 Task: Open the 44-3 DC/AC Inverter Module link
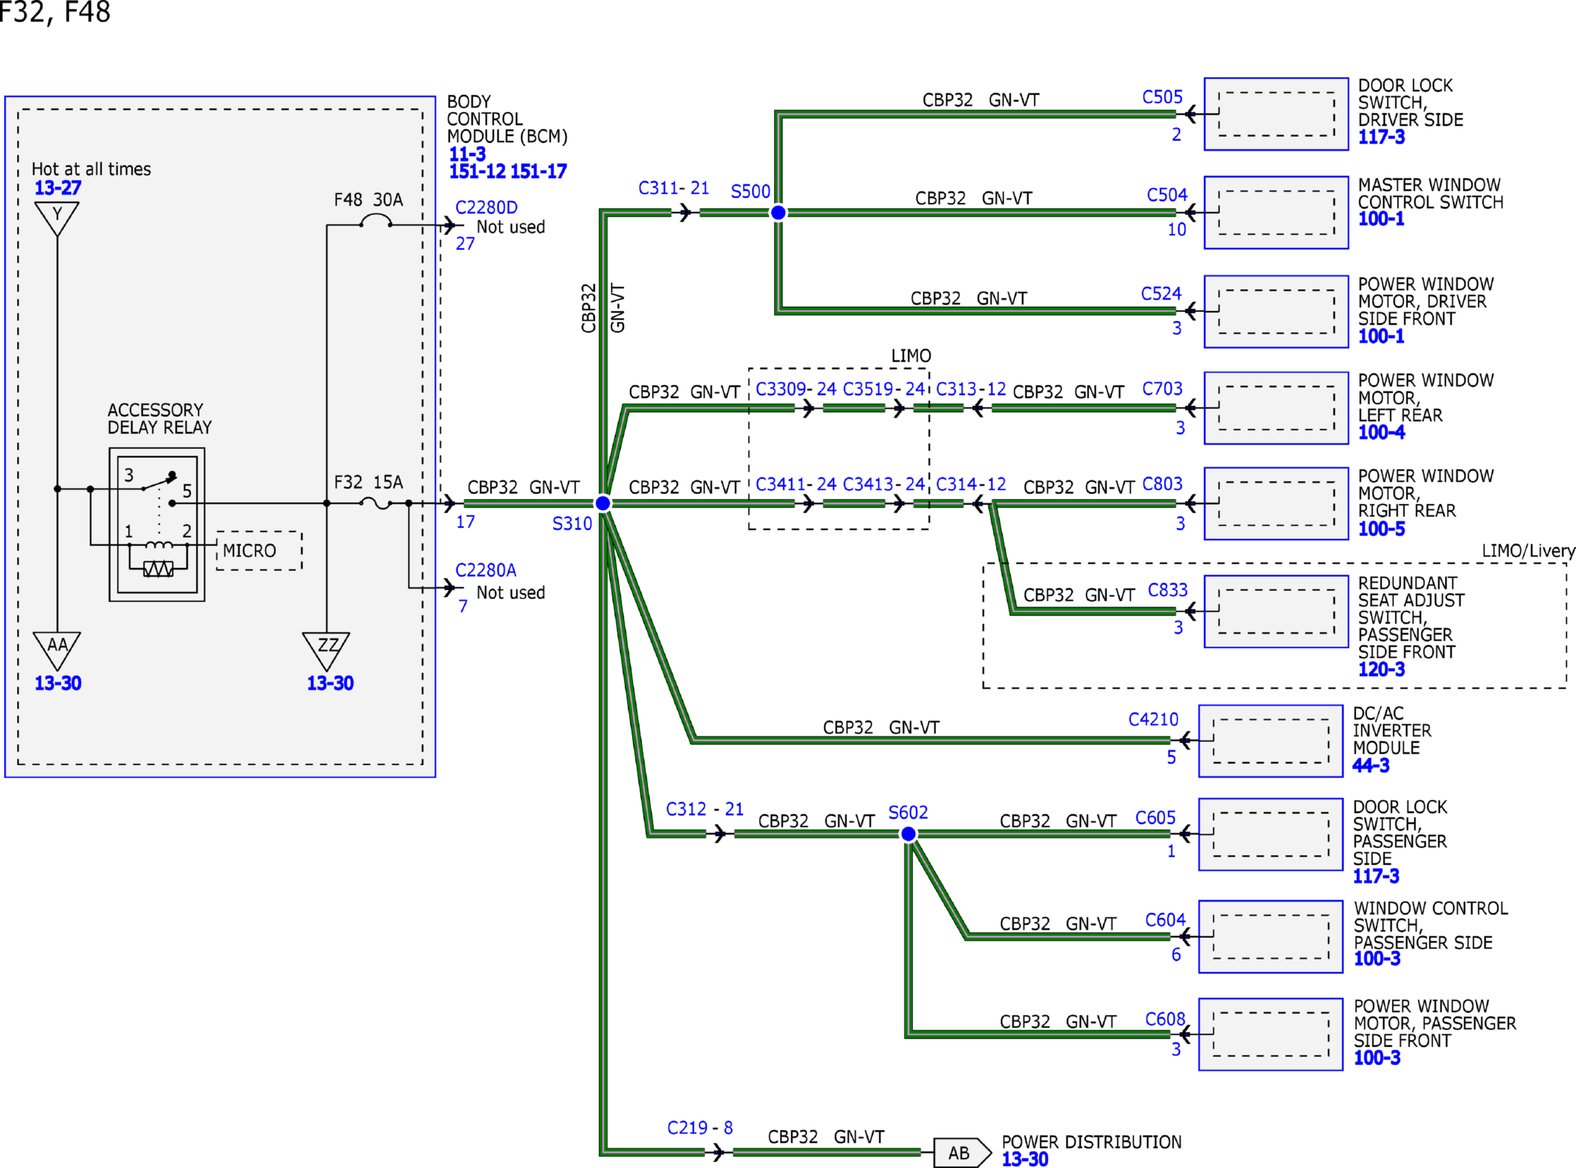click(1371, 766)
